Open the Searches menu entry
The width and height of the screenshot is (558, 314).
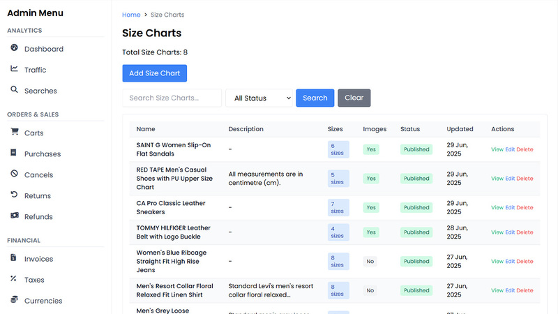pyautogui.click(x=40, y=91)
